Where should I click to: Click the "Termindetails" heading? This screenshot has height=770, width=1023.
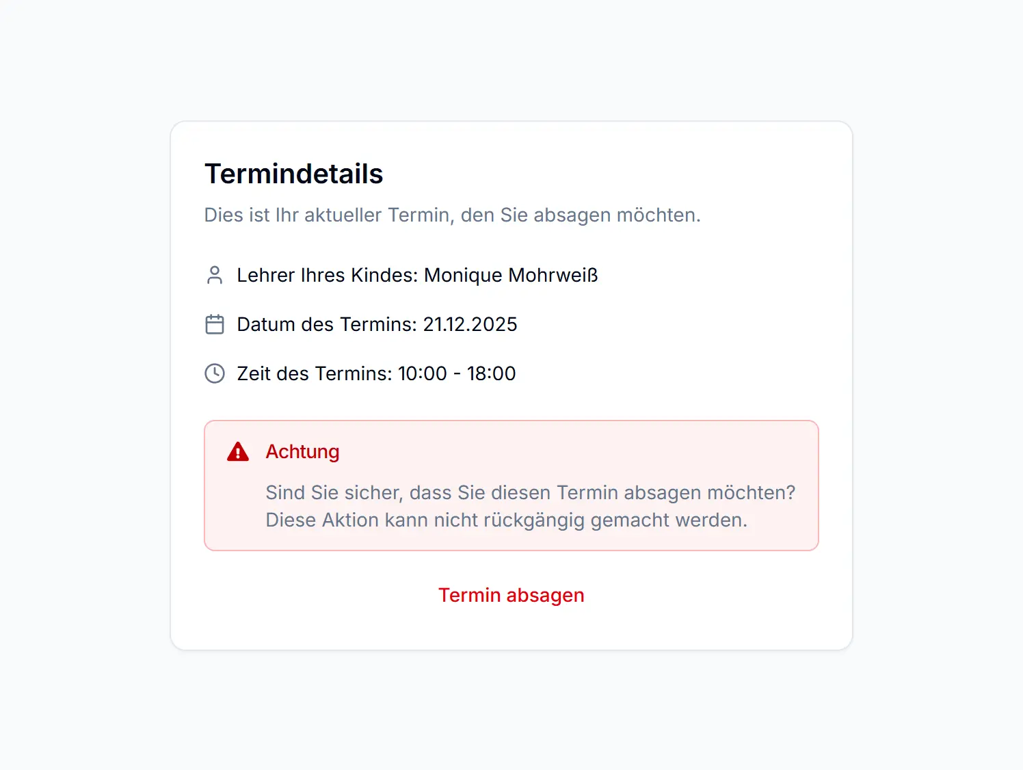[293, 174]
